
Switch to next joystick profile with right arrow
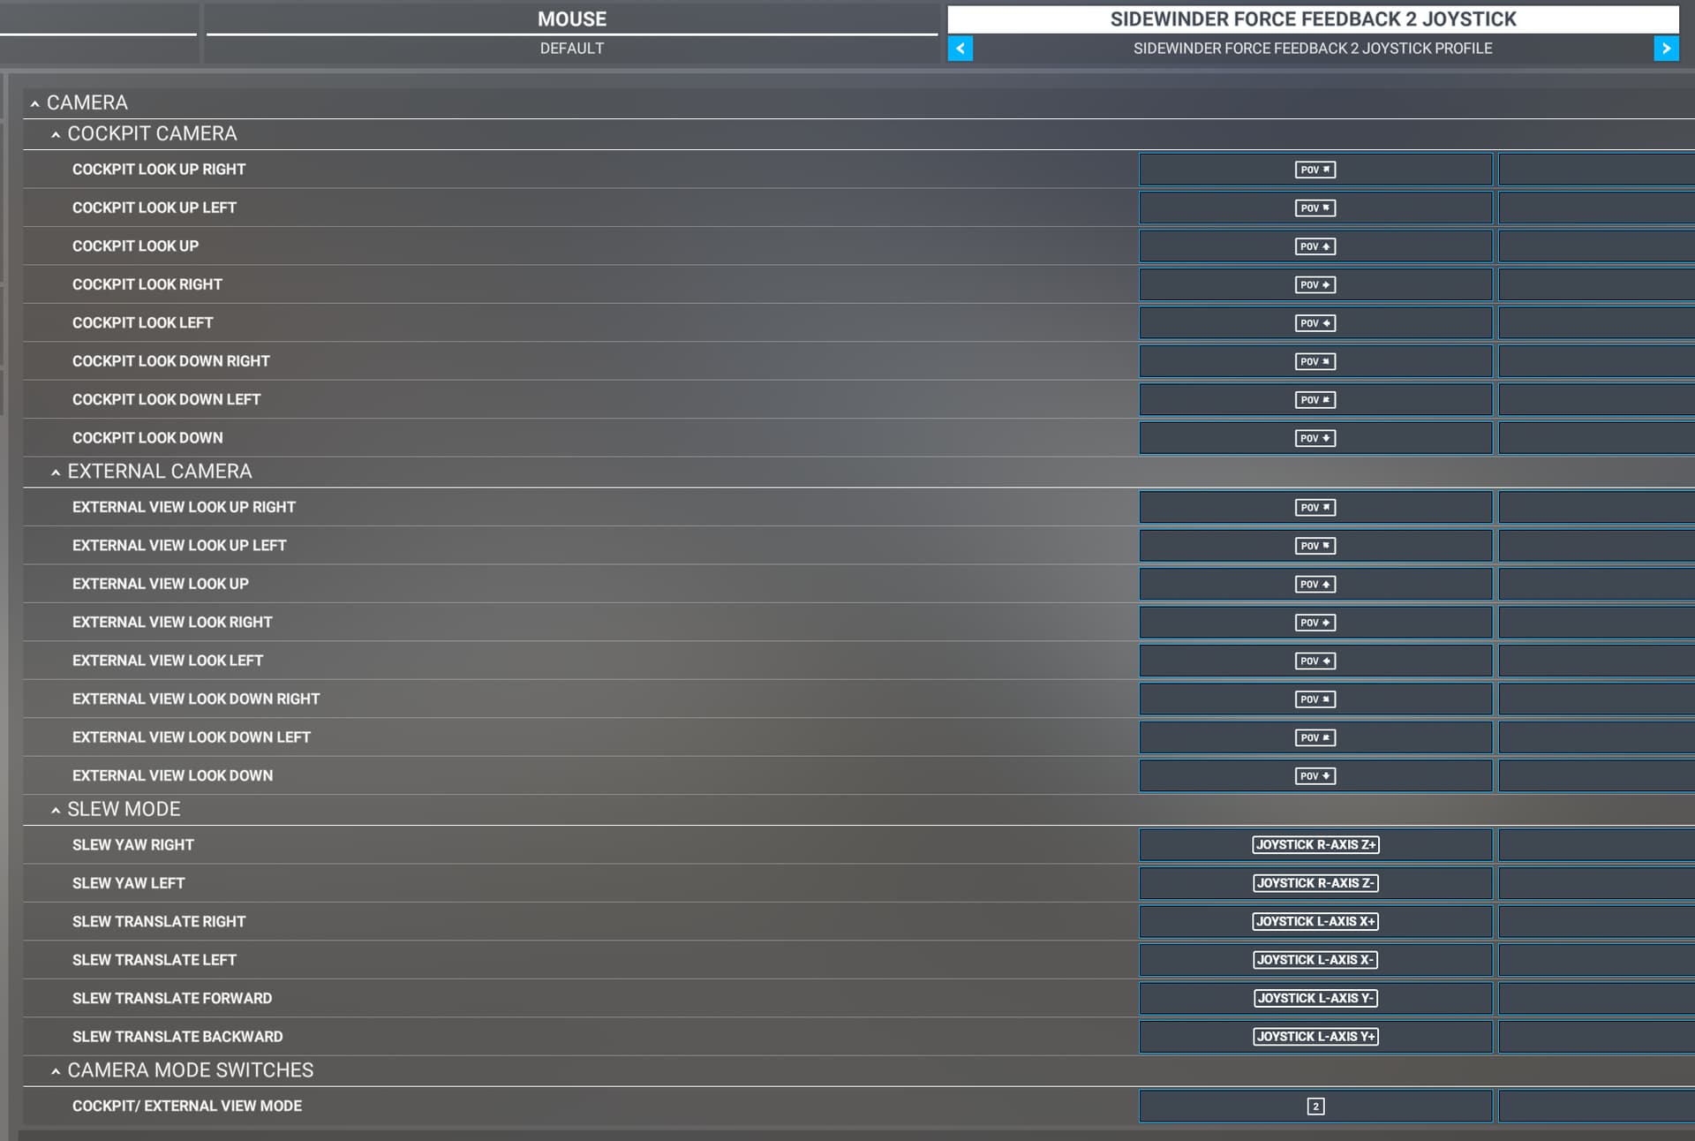click(x=1666, y=49)
